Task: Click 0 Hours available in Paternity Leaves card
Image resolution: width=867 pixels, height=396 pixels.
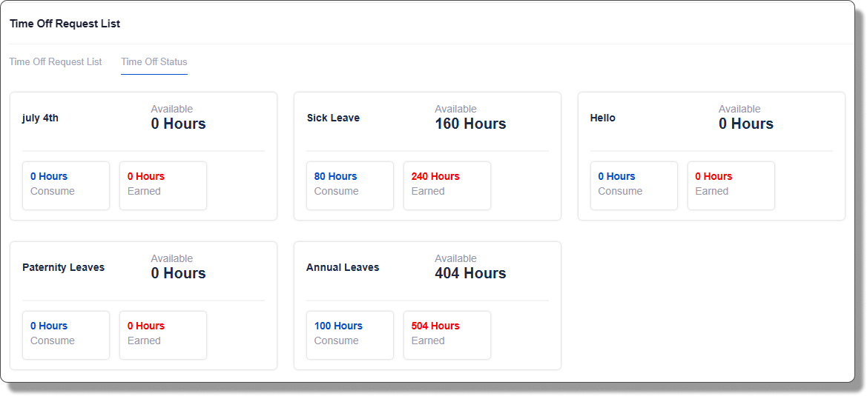Action: (x=179, y=273)
